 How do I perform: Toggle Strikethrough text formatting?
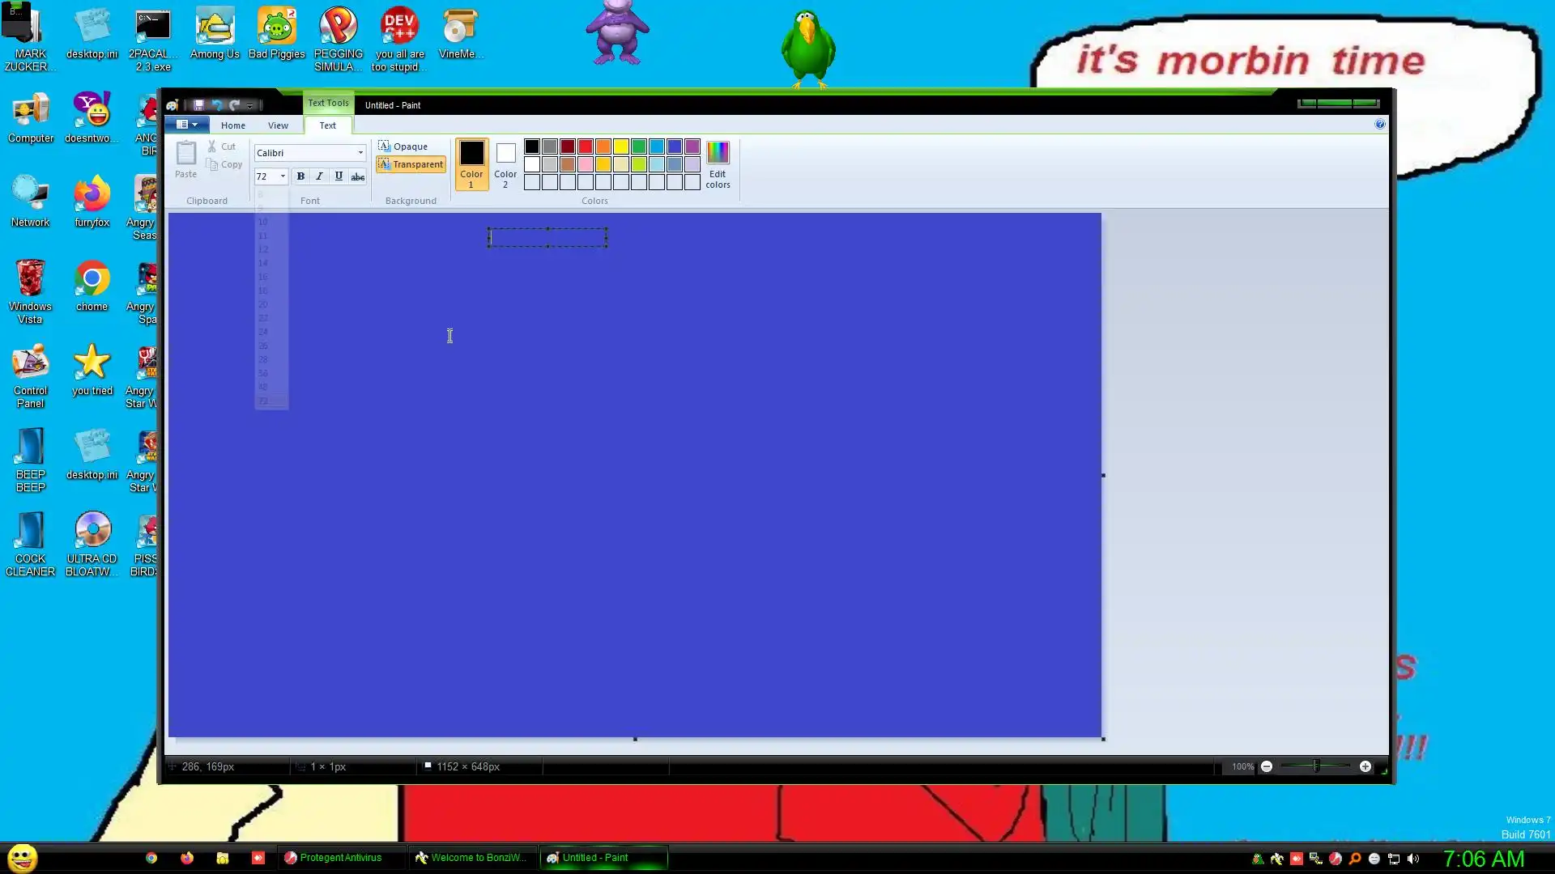[357, 176]
